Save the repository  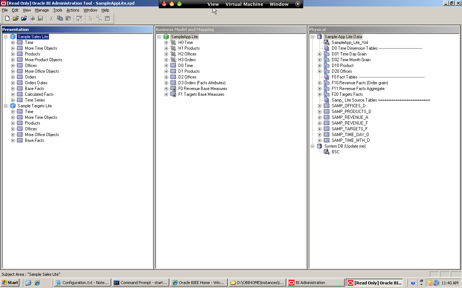coord(40,18)
